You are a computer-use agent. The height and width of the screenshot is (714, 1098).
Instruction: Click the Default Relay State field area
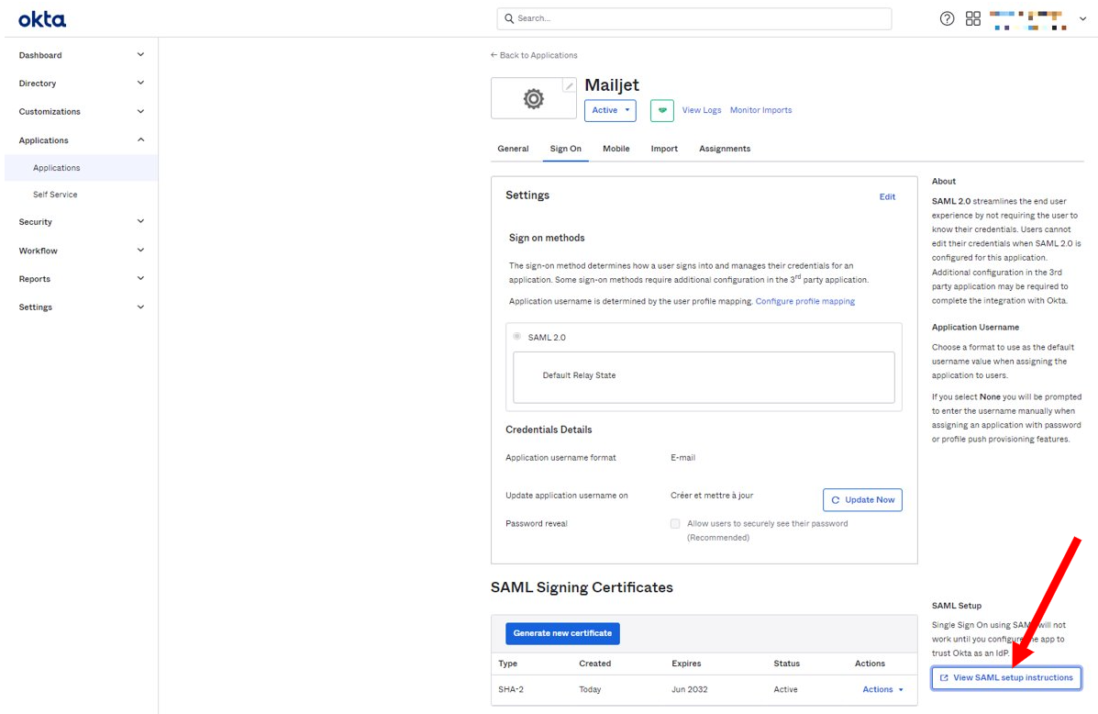click(x=704, y=377)
